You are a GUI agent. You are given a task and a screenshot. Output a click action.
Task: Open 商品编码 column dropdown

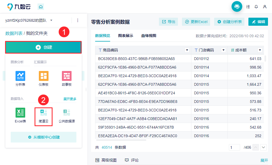[187, 50]
